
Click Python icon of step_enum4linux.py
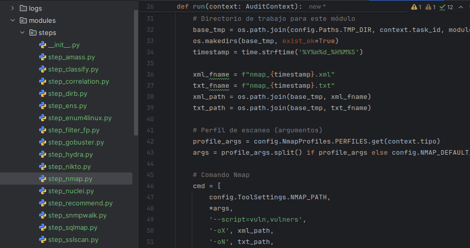point(43,118)
